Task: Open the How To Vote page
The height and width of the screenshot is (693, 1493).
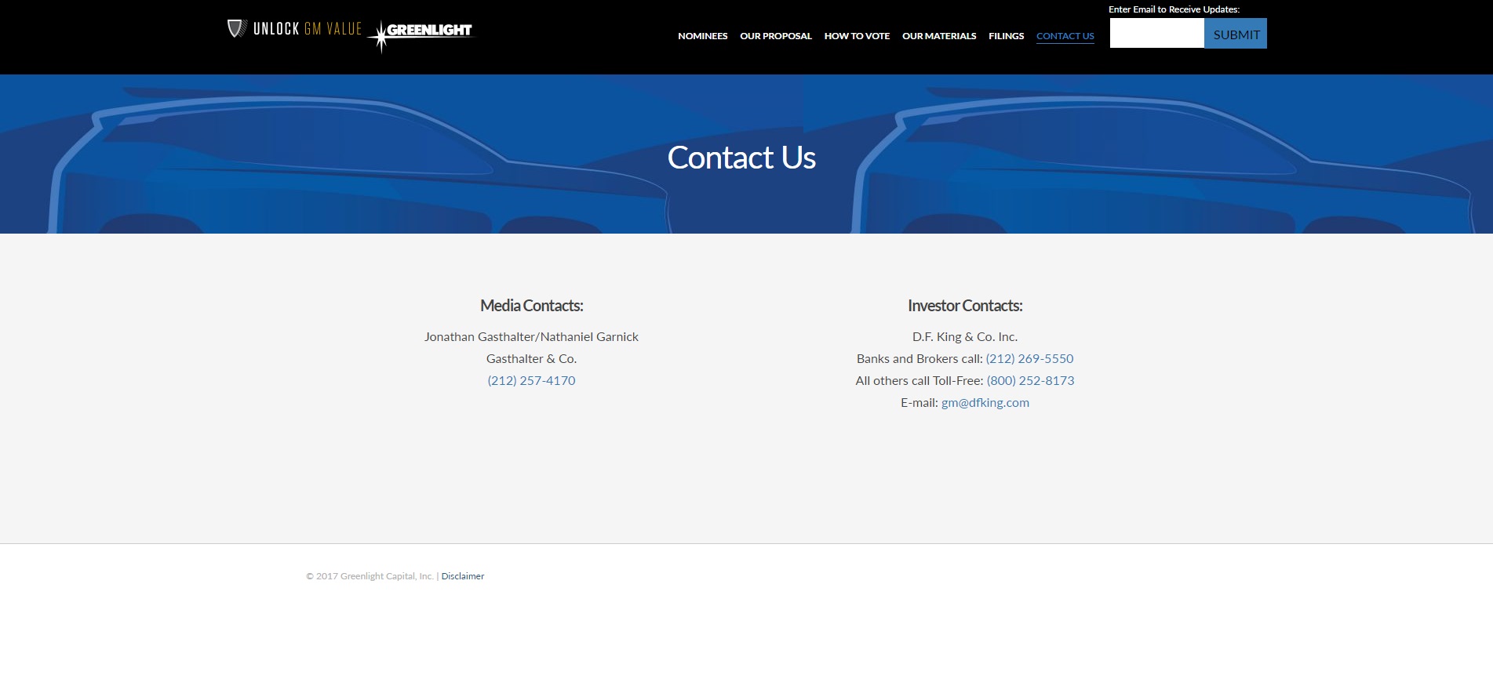Action: pyautogui.click(x=857, y=36)
